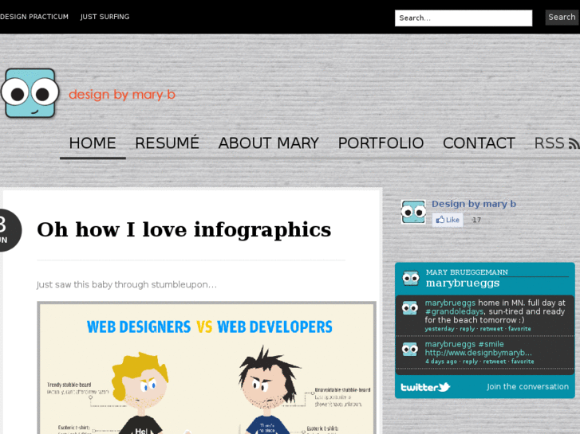Click the post date circle badge
The width and height of the screenshot is (580, 434).
[x=10, y=230]
